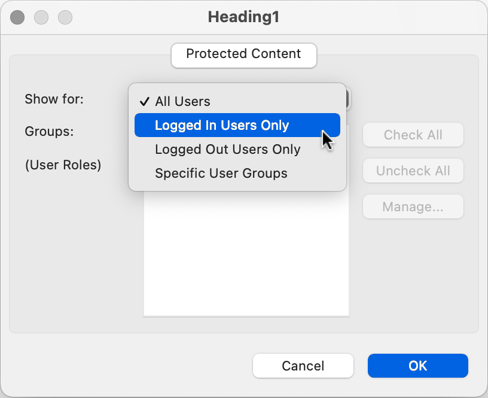Image resolution: width=488 pixels, height=398 pixels.
Task: Choose Specific User Groups entry
Action: pos(221,174)
